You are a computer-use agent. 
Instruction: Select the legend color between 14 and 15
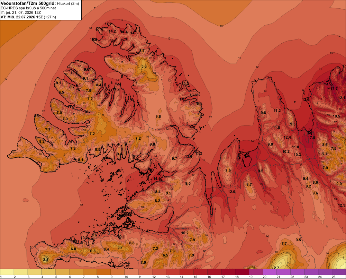pos(187,272)
